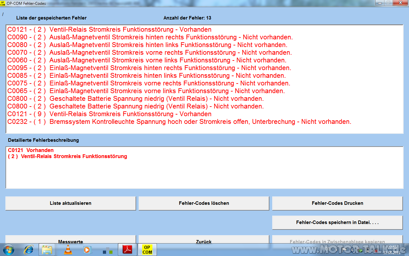Launch Internet Explorer from the taskbar
The image size is (409, 256).
[29, 250]
